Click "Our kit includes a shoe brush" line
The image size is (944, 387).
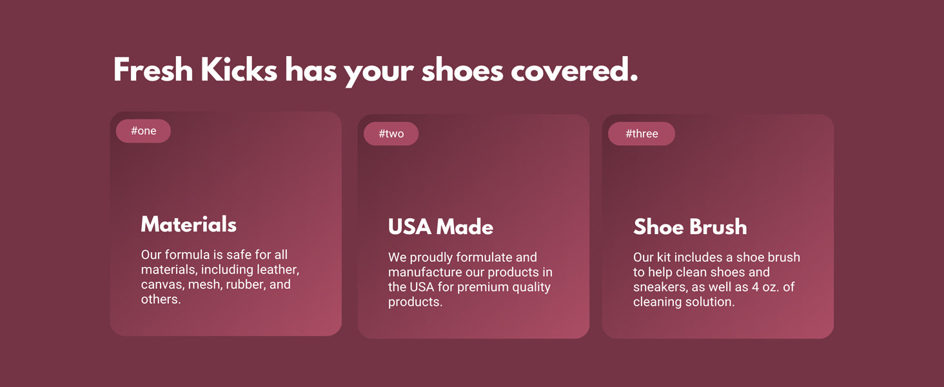click(716, 257)
